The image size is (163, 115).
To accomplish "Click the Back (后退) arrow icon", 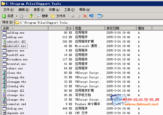I will tap(4, 16).
